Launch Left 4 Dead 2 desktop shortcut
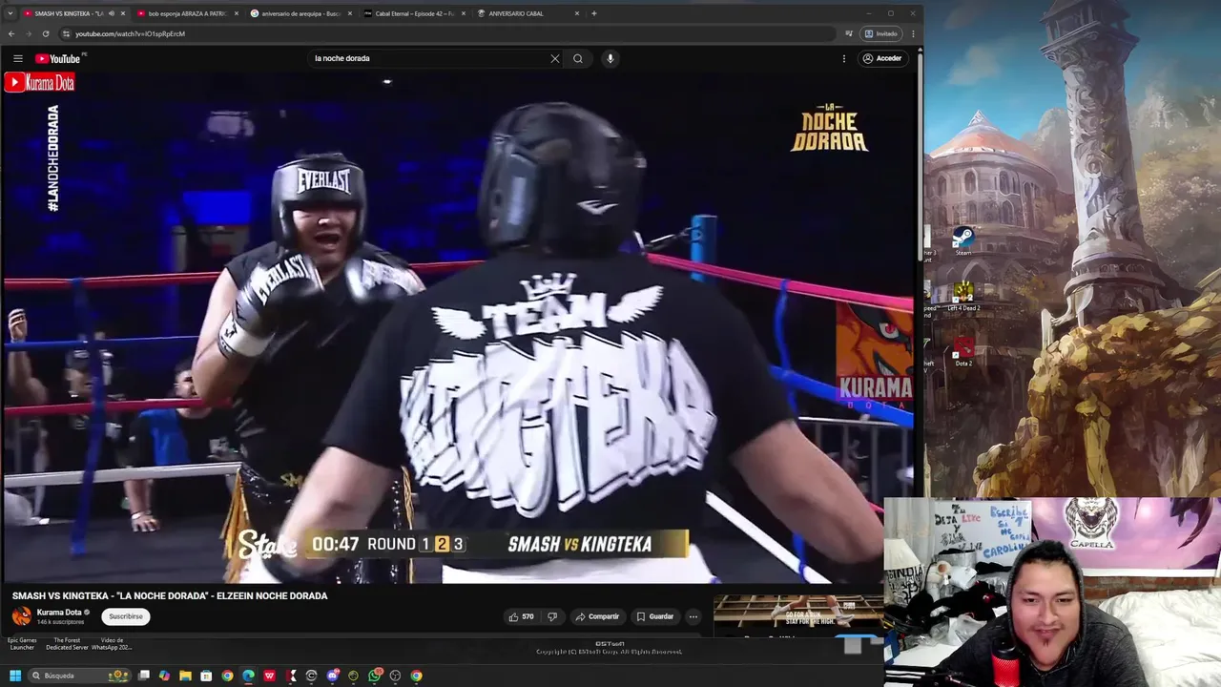The width and height of the screenshot is (1221, 687). [963, 297]
